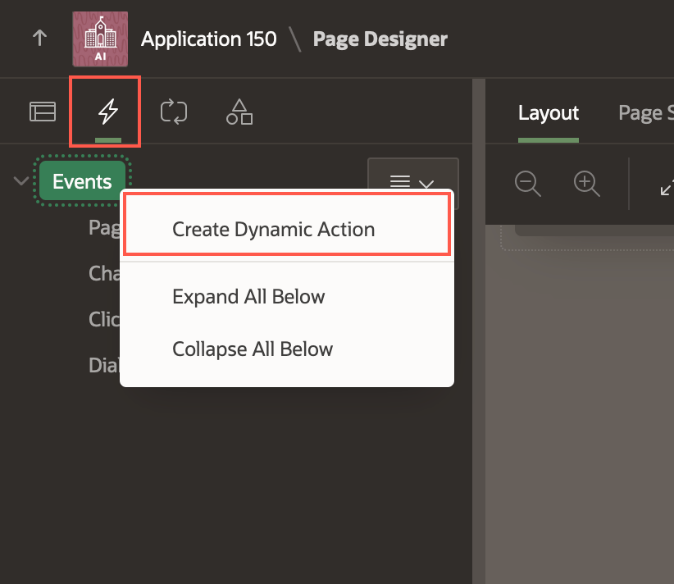This screenshot has height=584, width=674.
Task: Click the Application 150 breadcrumb link
Action: point(208,38)
